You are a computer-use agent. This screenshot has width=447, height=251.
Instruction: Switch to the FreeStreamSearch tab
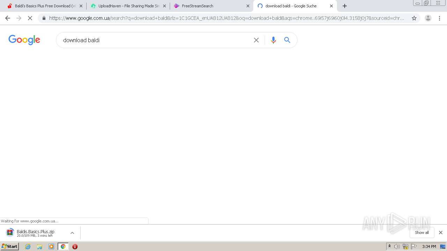(211, 6)
